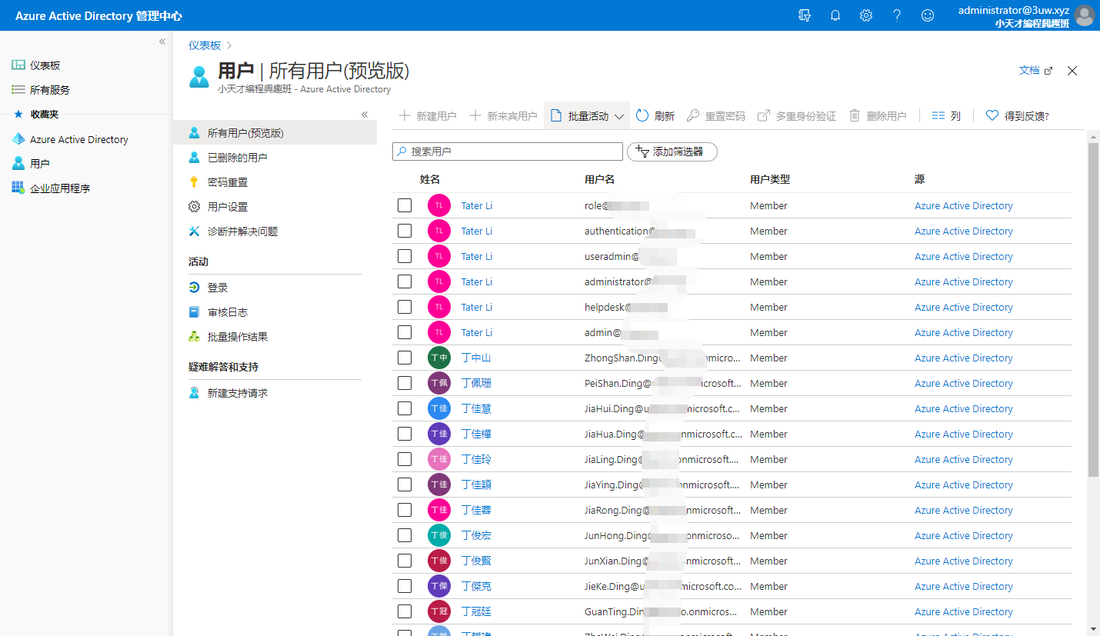Click the Bulk operation results icon
This screenshot has width=1100, height=636.
point(194,337)
